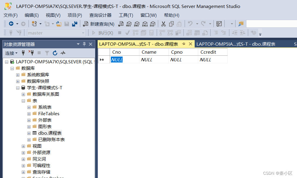Image resolution: width=297 pixels, height=178 pixels.
Task: Open a DMX query via toolbar icon
Action: click(x=136, y=24)
